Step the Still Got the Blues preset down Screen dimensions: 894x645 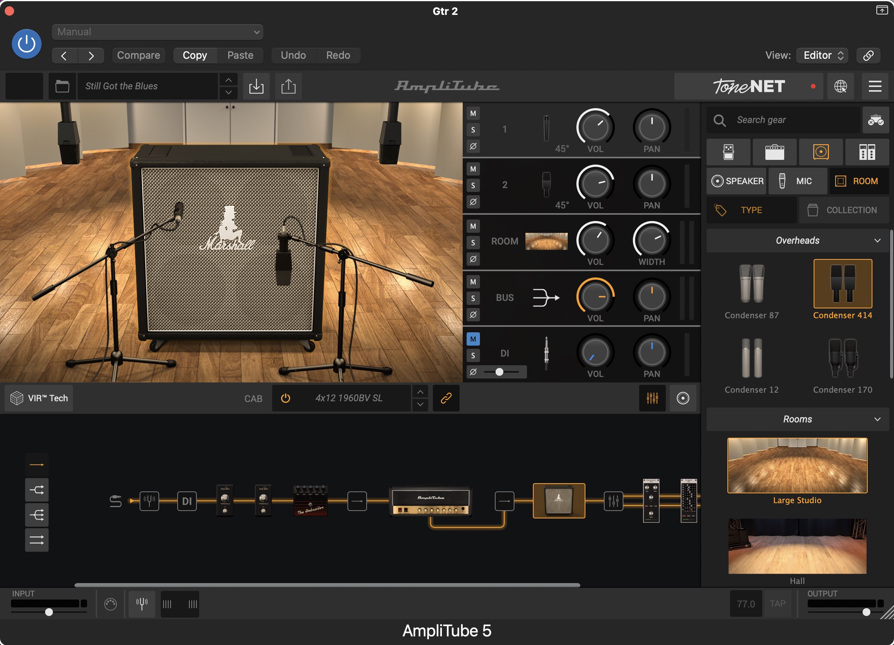coord(228,92)
